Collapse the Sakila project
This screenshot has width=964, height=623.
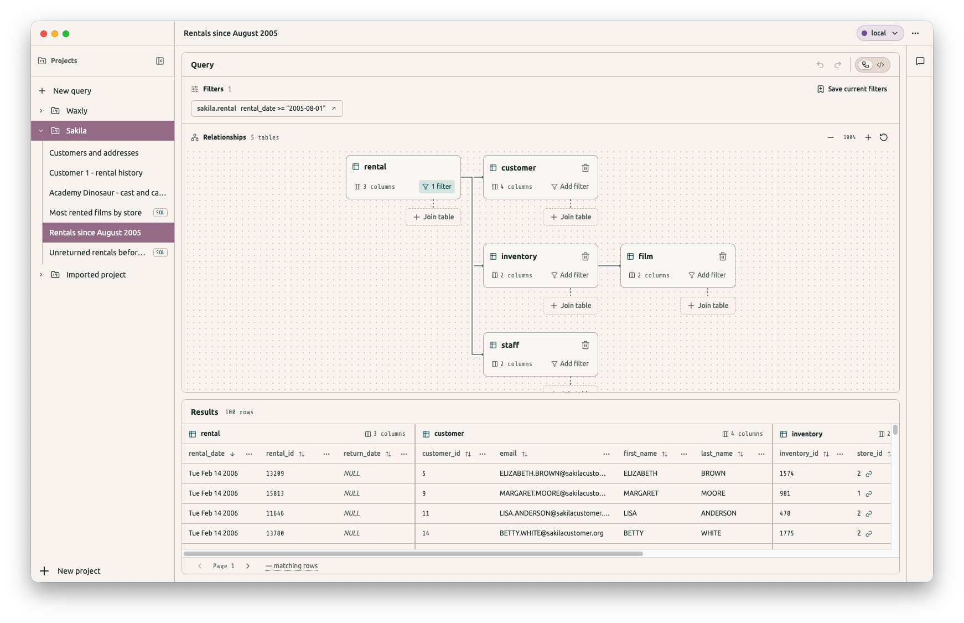41,131
